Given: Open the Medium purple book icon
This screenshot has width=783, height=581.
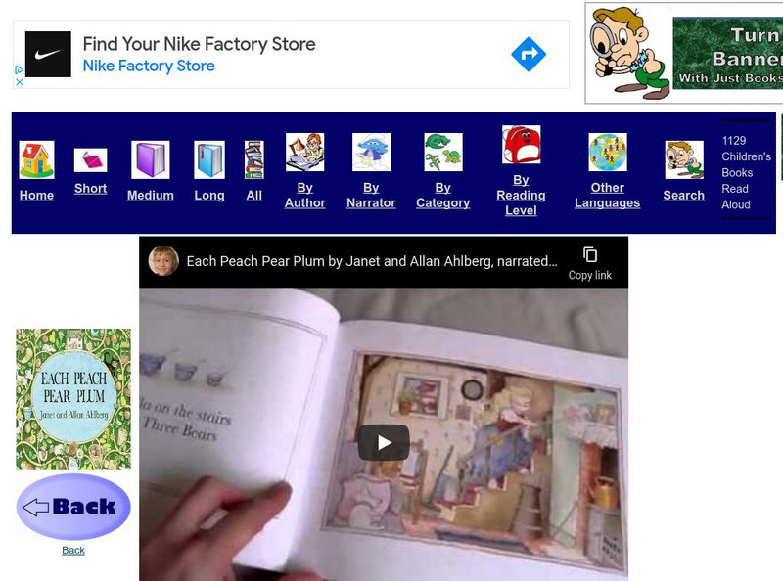Looking at the screenshot, I should pos(151,159).
